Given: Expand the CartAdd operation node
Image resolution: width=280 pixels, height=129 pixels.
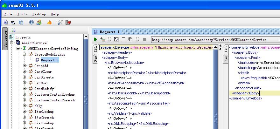Looking at the screenshot, I should point(24,66).
